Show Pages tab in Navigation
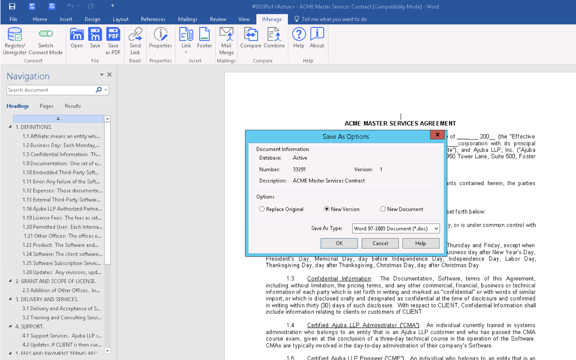The image size is (576, 360). (x=46, y=106)
